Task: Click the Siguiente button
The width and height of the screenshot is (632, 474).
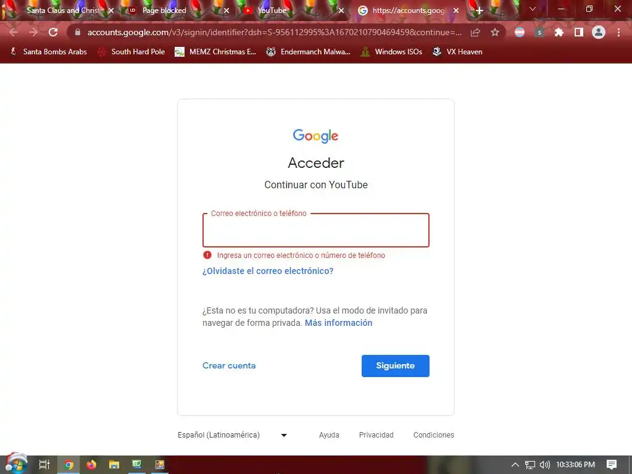Action: point(396,366)
